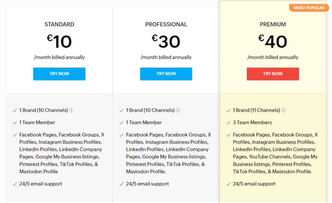Click checkmark beside Premium 24/5 email support
Viewport: 332px width, 203px height.
pyautogui.click(x=228, y=184)
